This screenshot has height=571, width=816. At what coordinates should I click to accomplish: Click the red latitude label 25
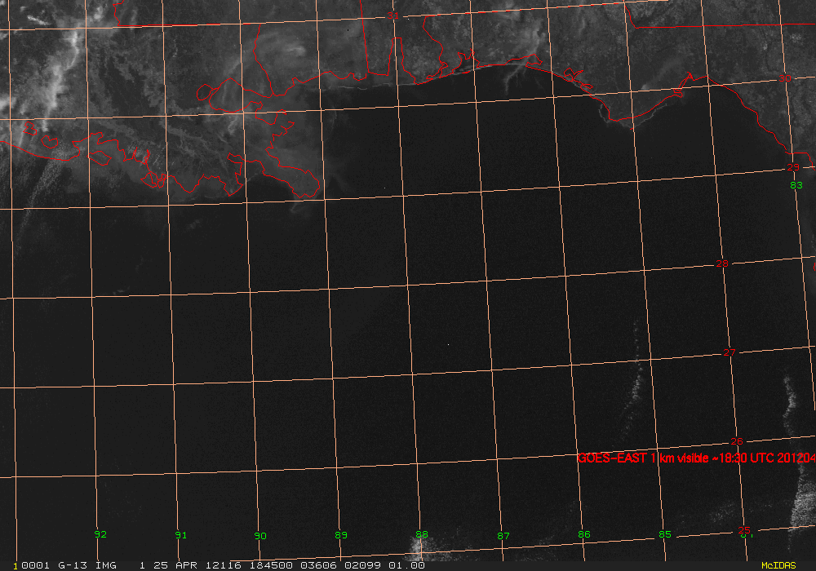coord(744,530)
